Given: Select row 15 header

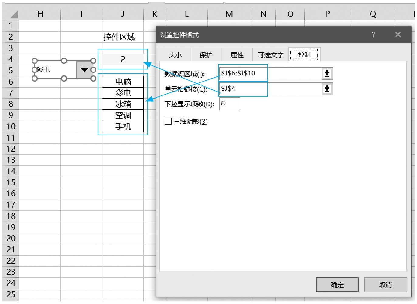Looking at the screenshot, I should [x=11, y=182].
